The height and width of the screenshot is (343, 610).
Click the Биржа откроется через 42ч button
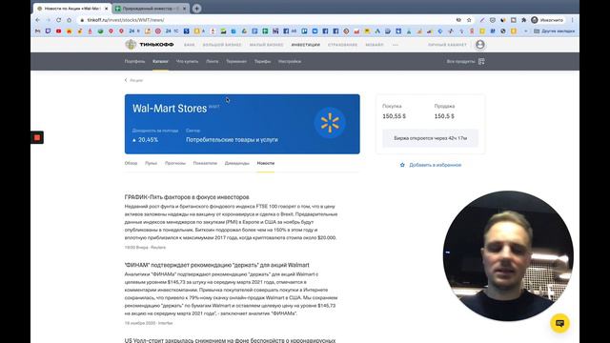pos(430,138)
